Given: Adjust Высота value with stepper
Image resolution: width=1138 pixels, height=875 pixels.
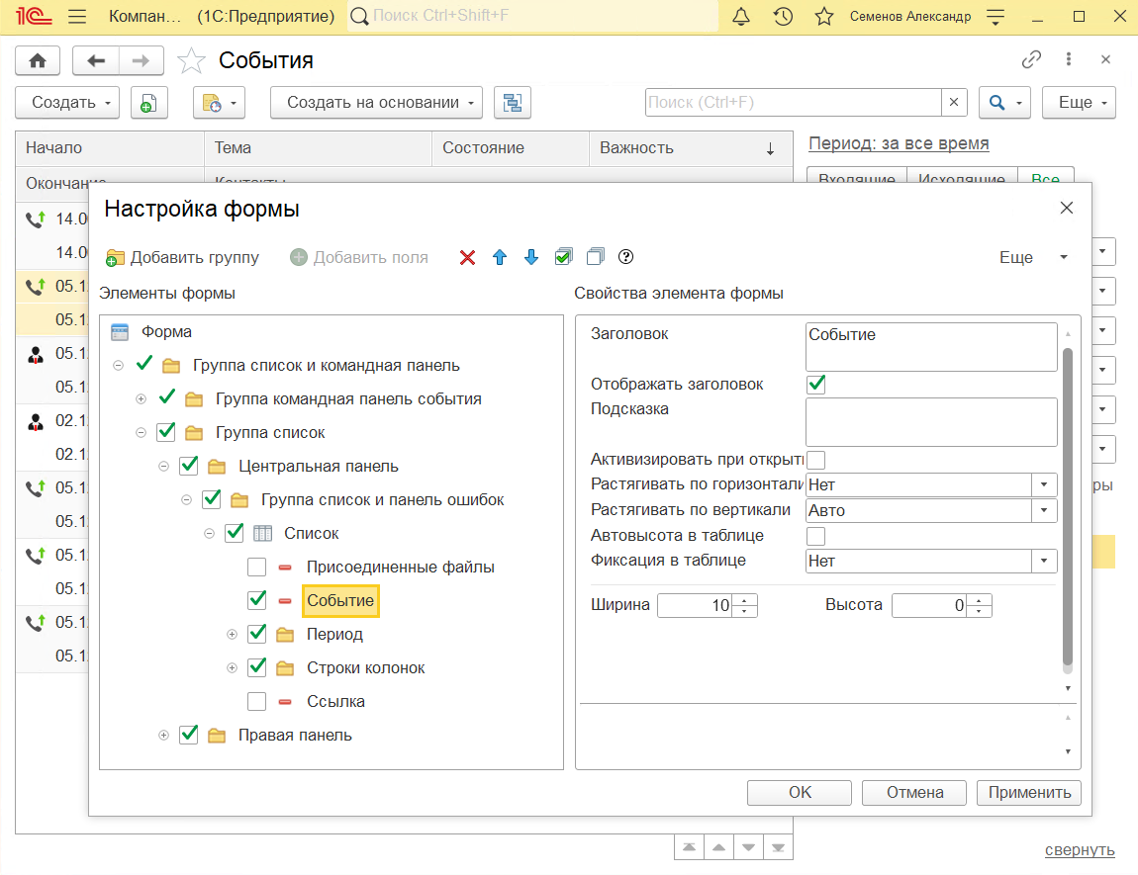Looking at the screenshot, I should 979,605.
